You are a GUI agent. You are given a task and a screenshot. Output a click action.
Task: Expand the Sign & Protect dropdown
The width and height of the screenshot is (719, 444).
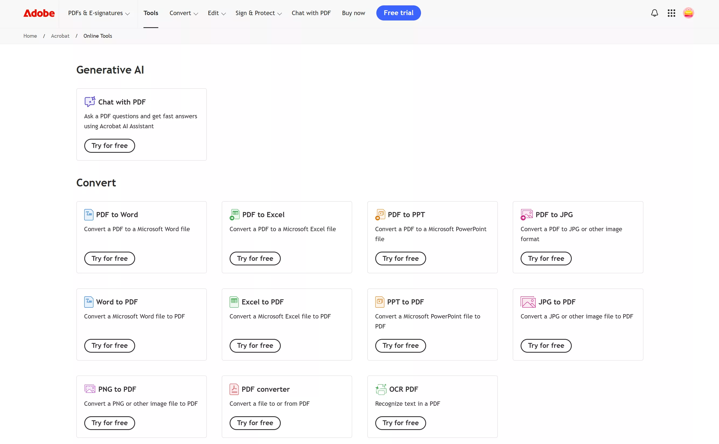pos(258,13)
